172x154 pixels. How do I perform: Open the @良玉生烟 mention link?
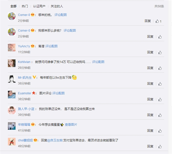[x=55, y=140]
